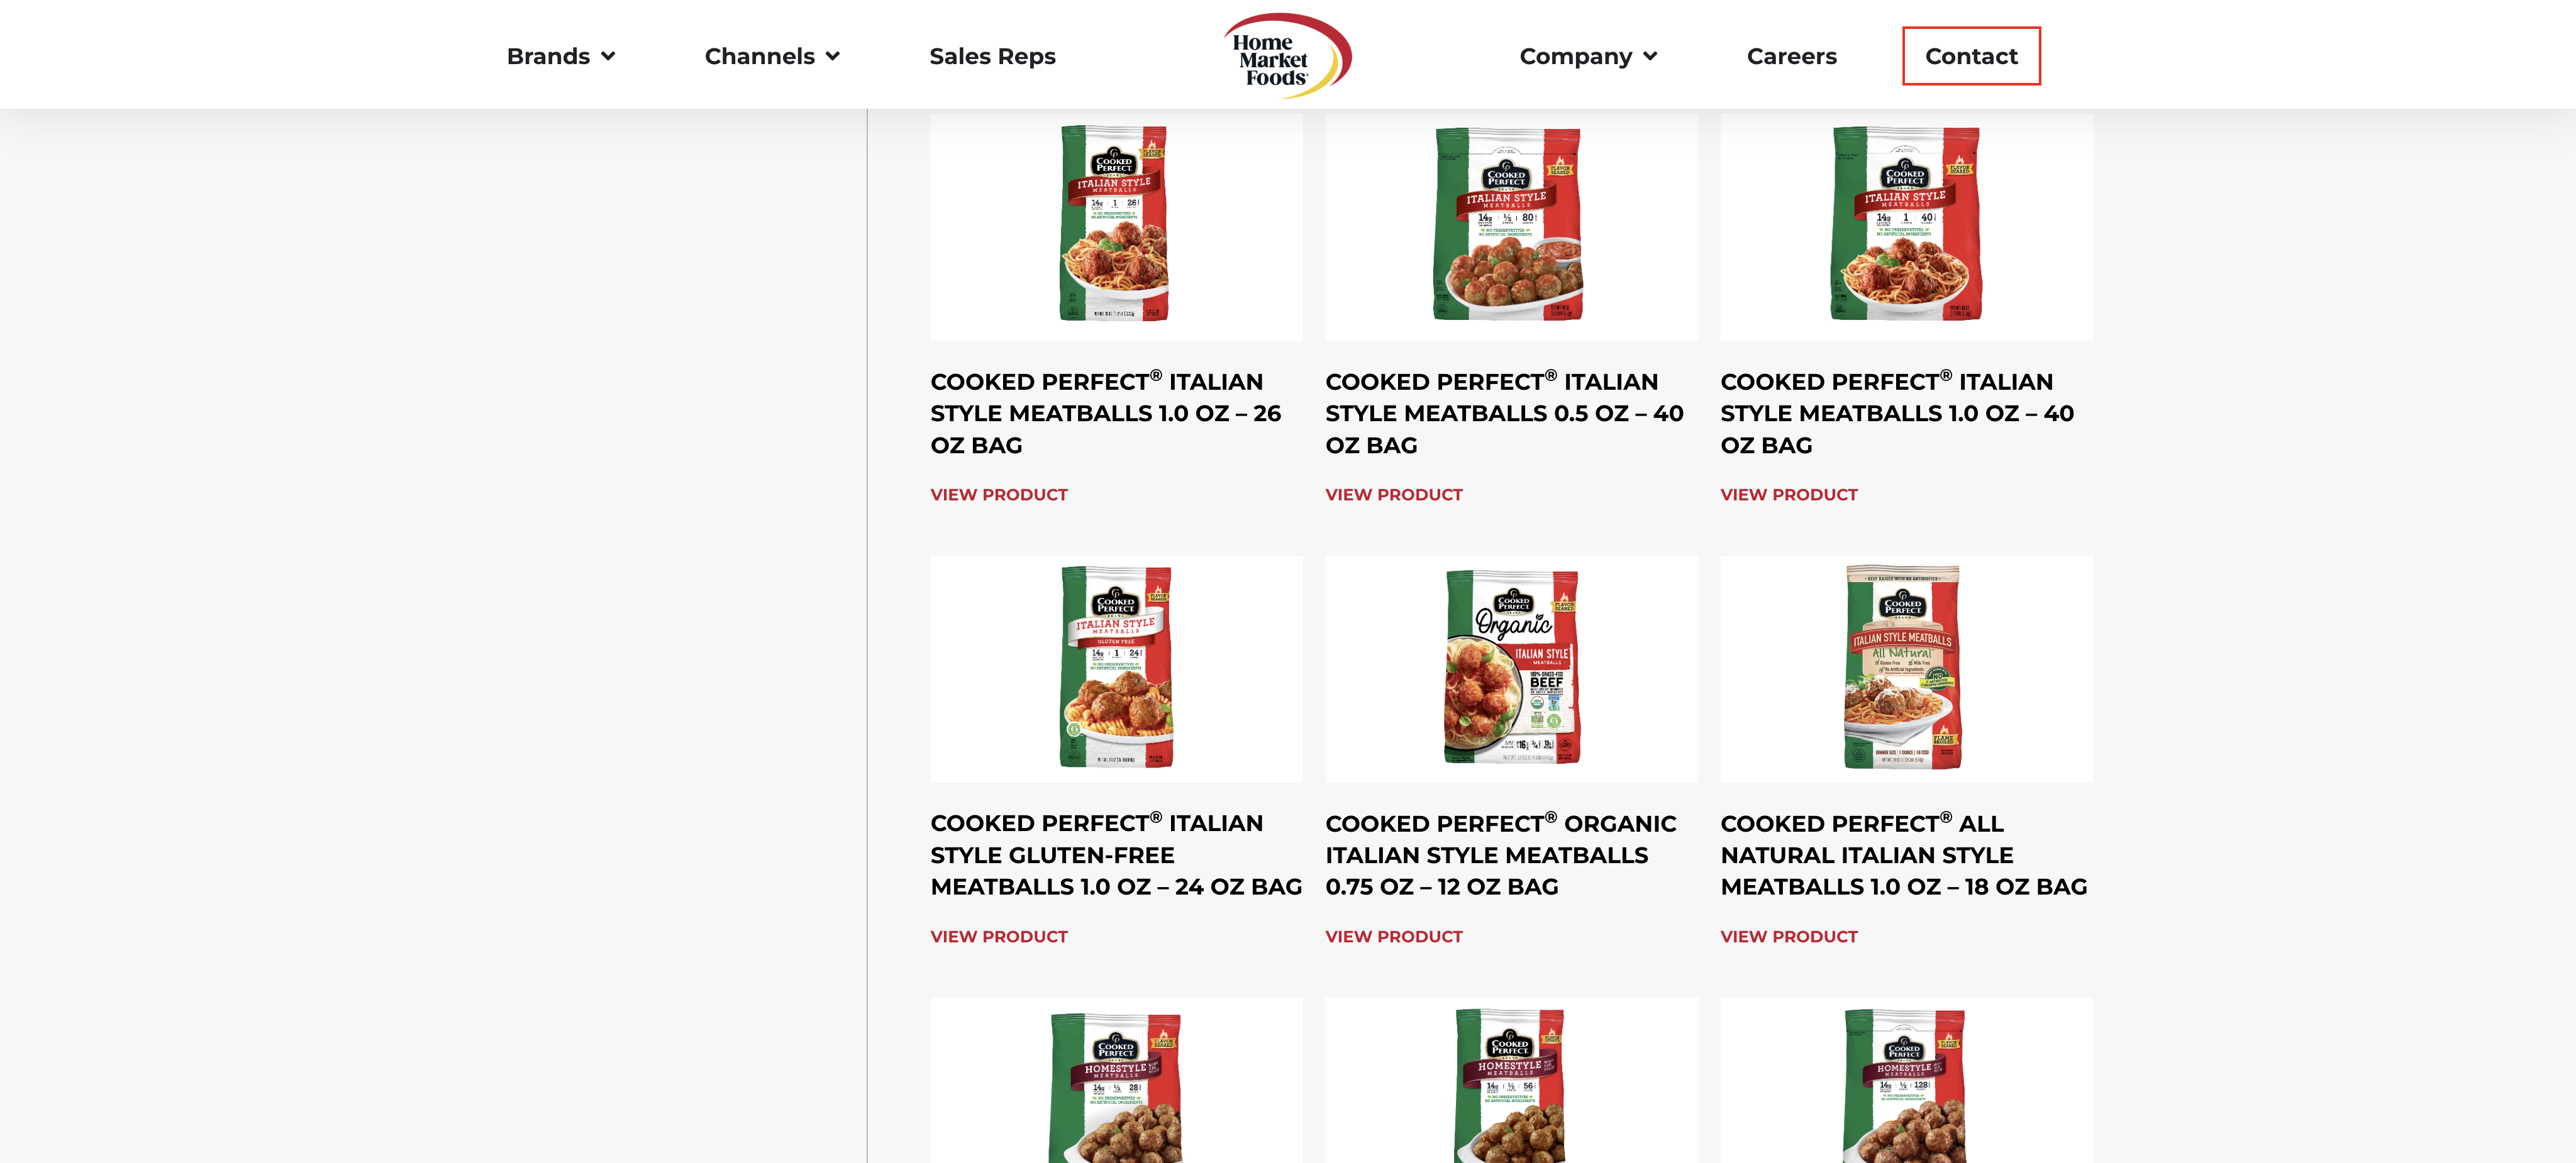Click View Product under the 26 oz bag

pyautogui.click(x=998, y=495)
